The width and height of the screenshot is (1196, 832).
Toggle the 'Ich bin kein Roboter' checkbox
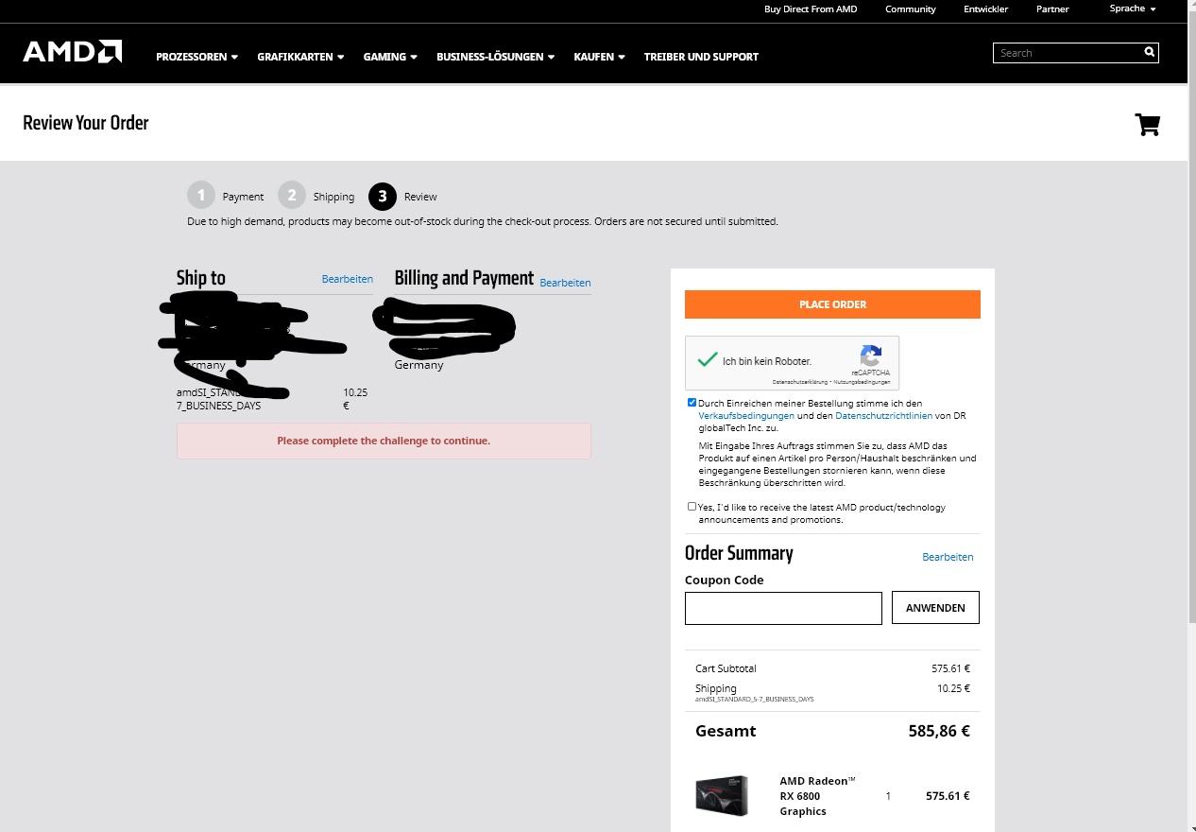[708, 360]
